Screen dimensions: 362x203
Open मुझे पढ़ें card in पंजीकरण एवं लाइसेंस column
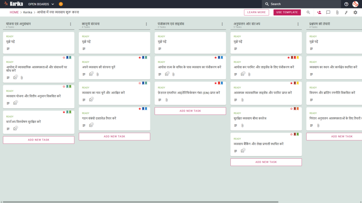[x=190, y=43]
